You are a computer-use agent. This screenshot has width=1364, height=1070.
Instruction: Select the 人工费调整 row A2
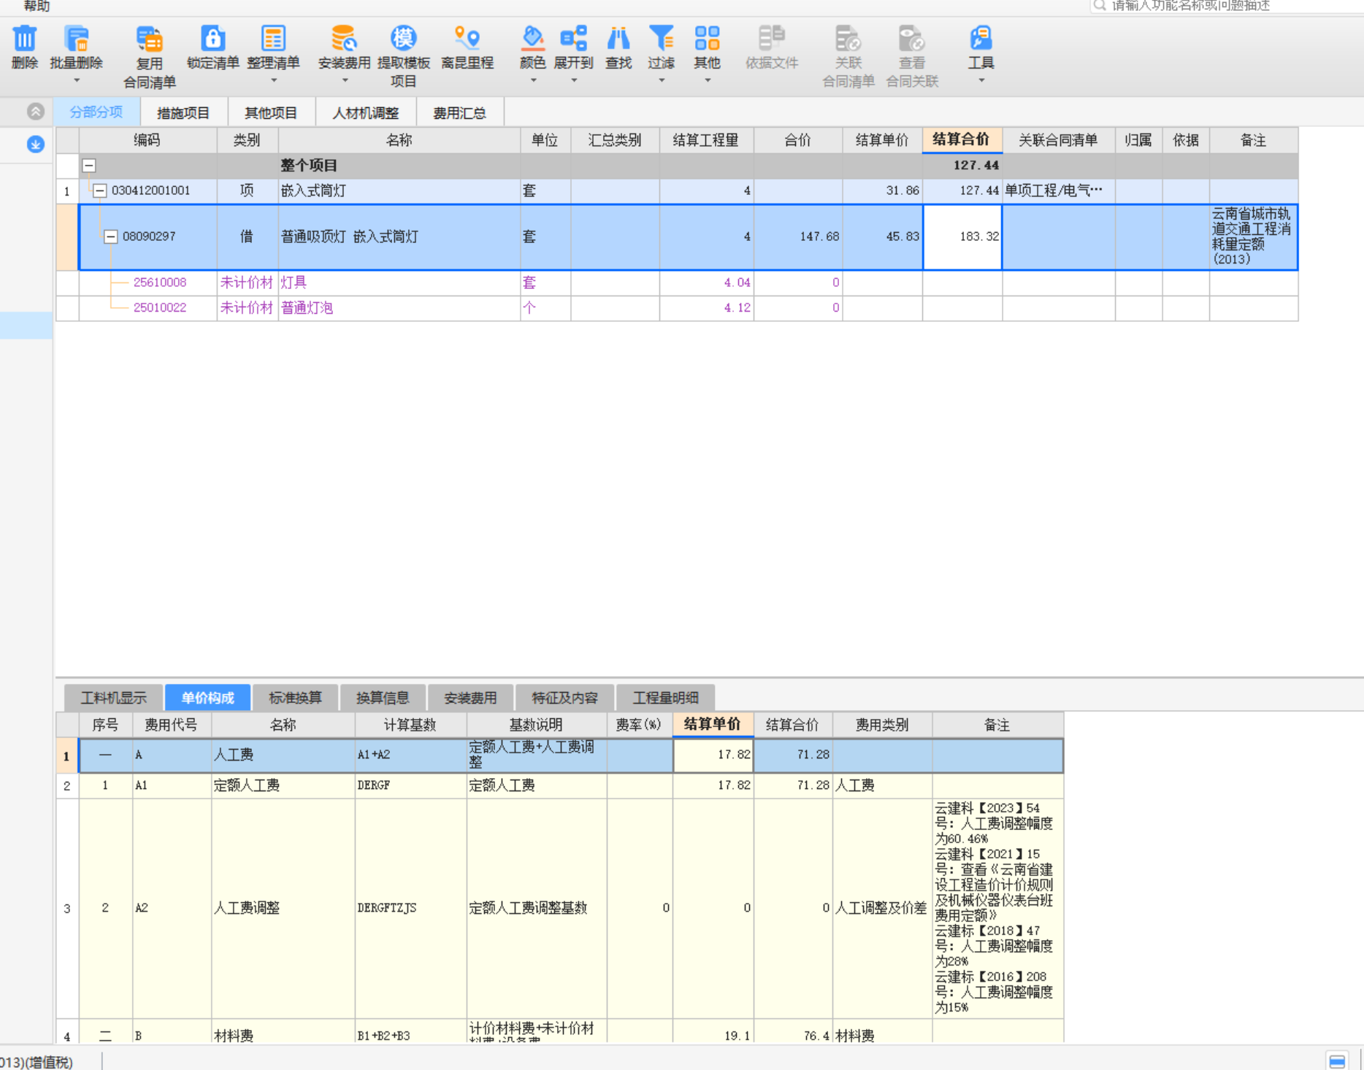(559, 908)
